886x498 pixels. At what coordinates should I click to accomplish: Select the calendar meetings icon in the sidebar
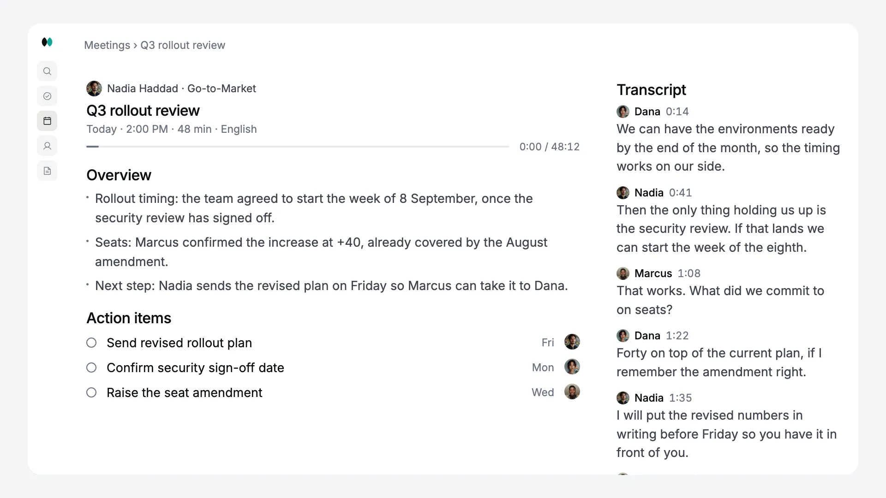(x=47, y=121)
